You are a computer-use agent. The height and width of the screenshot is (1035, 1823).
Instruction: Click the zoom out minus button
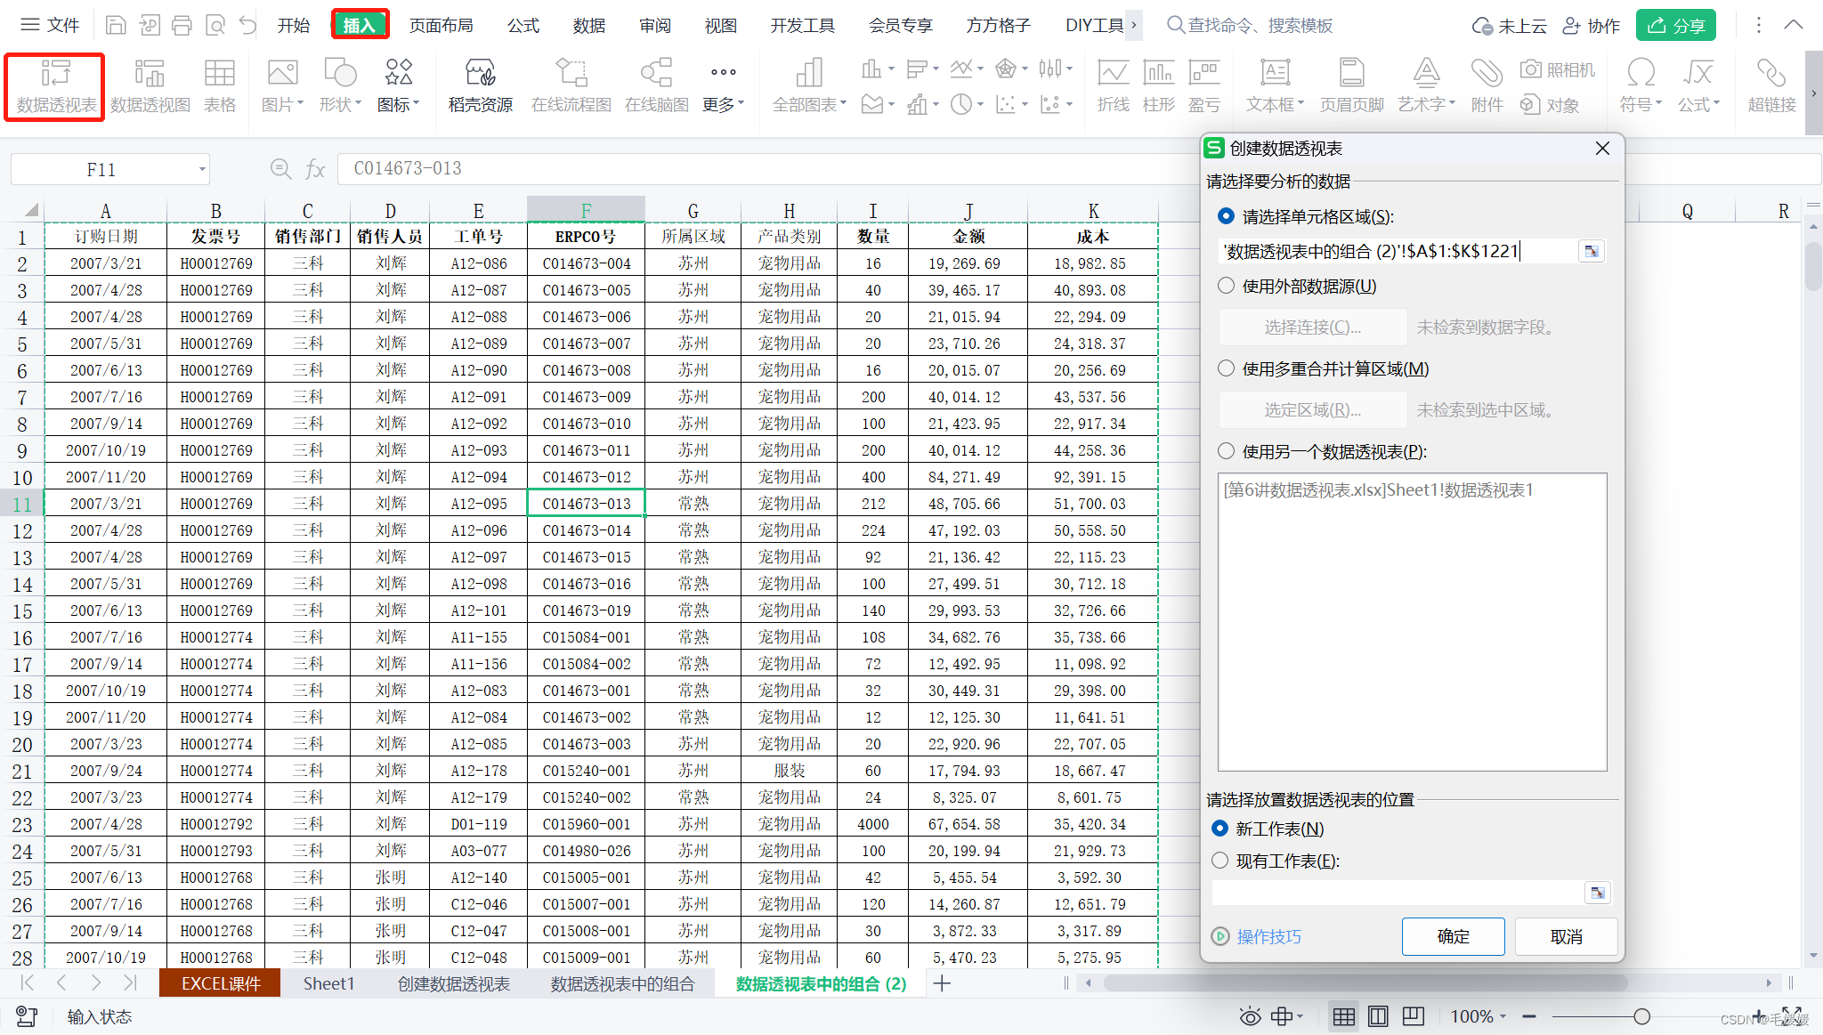pos(1529,1016)
